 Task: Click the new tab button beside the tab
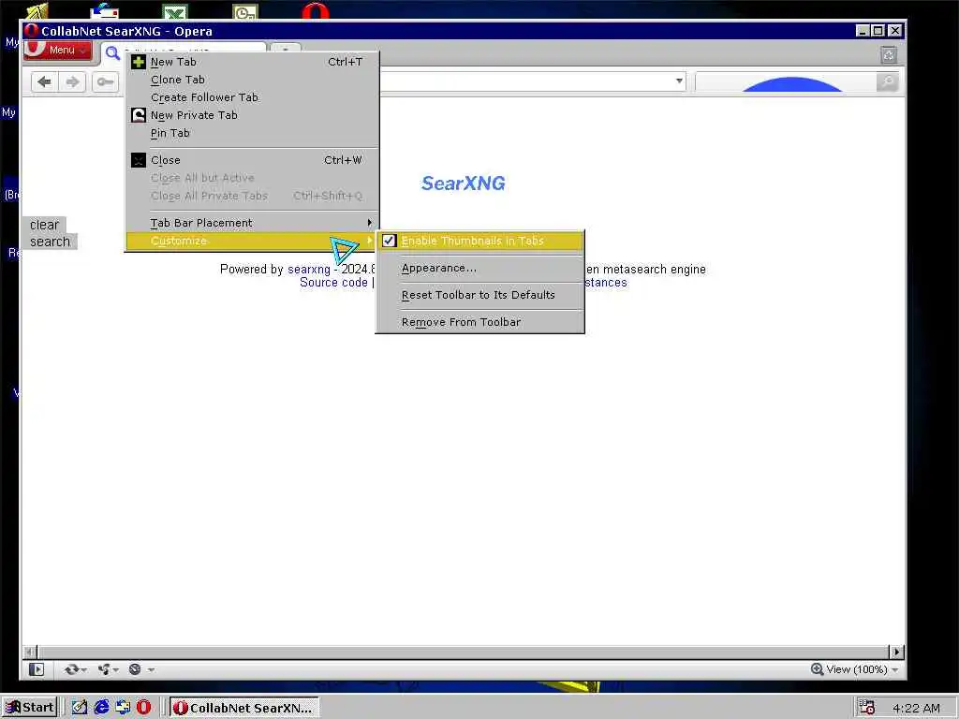point(285,51)
